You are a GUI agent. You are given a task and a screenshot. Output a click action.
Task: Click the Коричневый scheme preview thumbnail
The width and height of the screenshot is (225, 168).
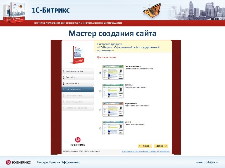coord(113,109)
